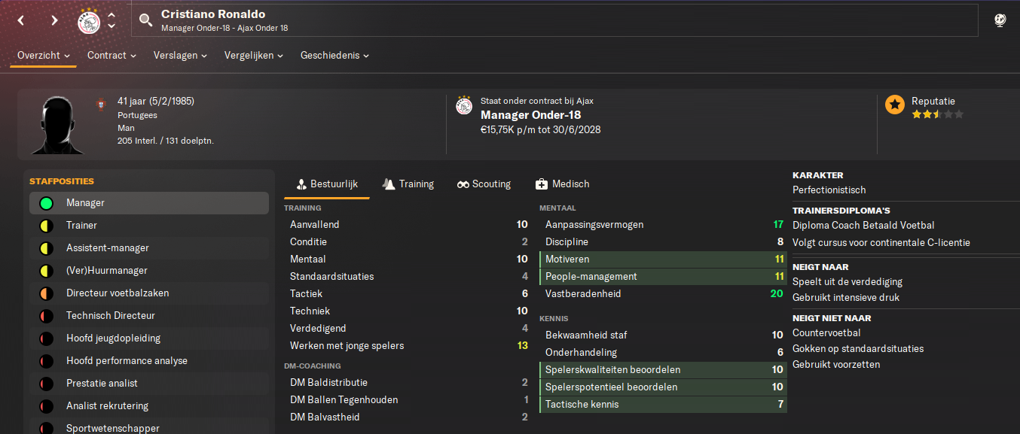Click the Directeur voetbalzaken orange circle
Viewport: 1020px width, 434px height.
coord(46,293)
